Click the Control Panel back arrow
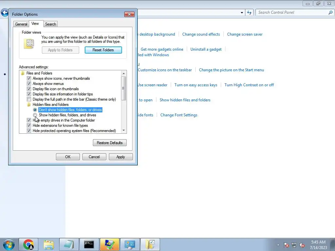Viewport: 335px width, 251px height. point(5,12)
